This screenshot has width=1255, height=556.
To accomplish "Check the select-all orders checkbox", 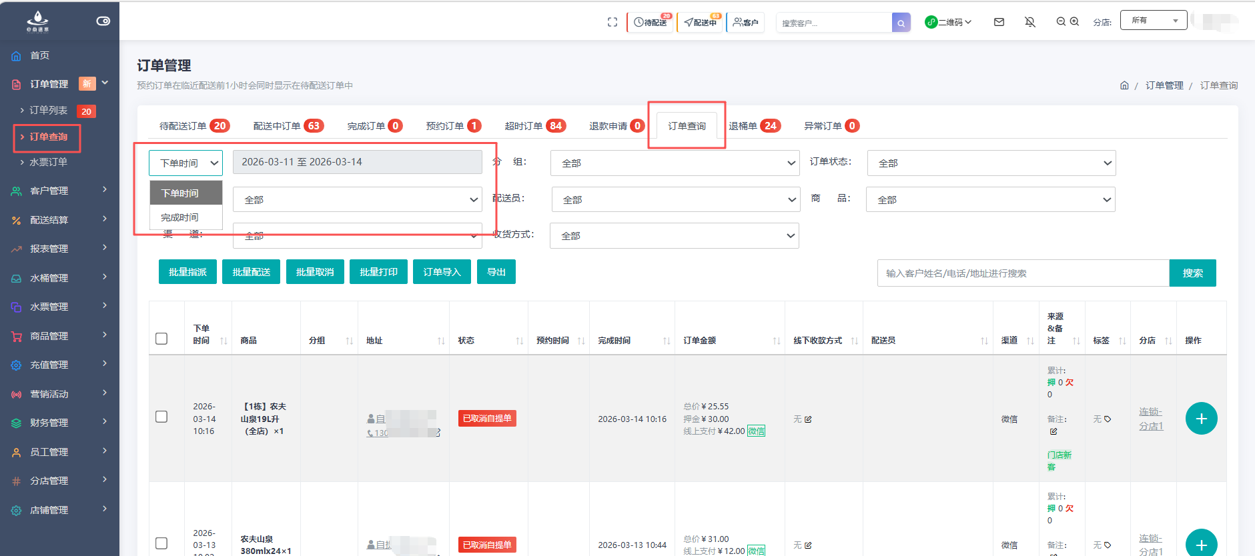I will pyautogui.click(x=161, y=339).
